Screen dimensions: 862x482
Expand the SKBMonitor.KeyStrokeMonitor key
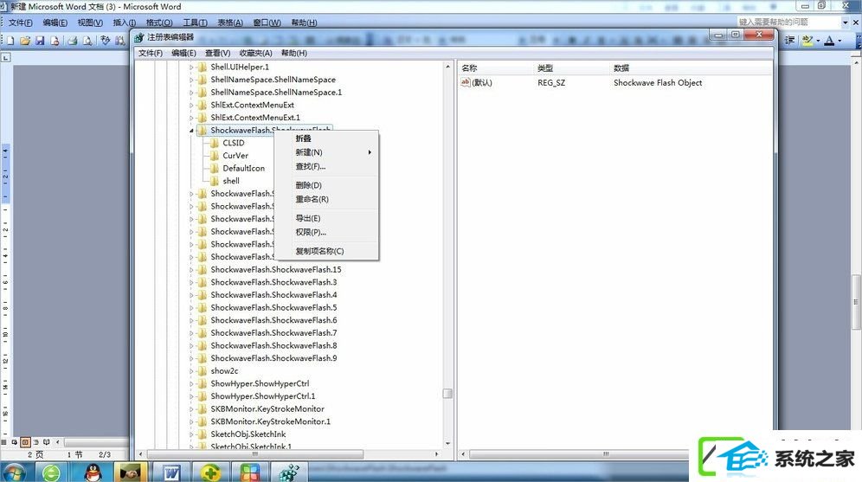tap(191, 409)
